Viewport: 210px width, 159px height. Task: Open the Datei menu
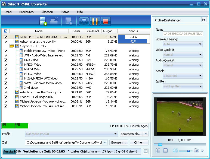pos(8,12)
